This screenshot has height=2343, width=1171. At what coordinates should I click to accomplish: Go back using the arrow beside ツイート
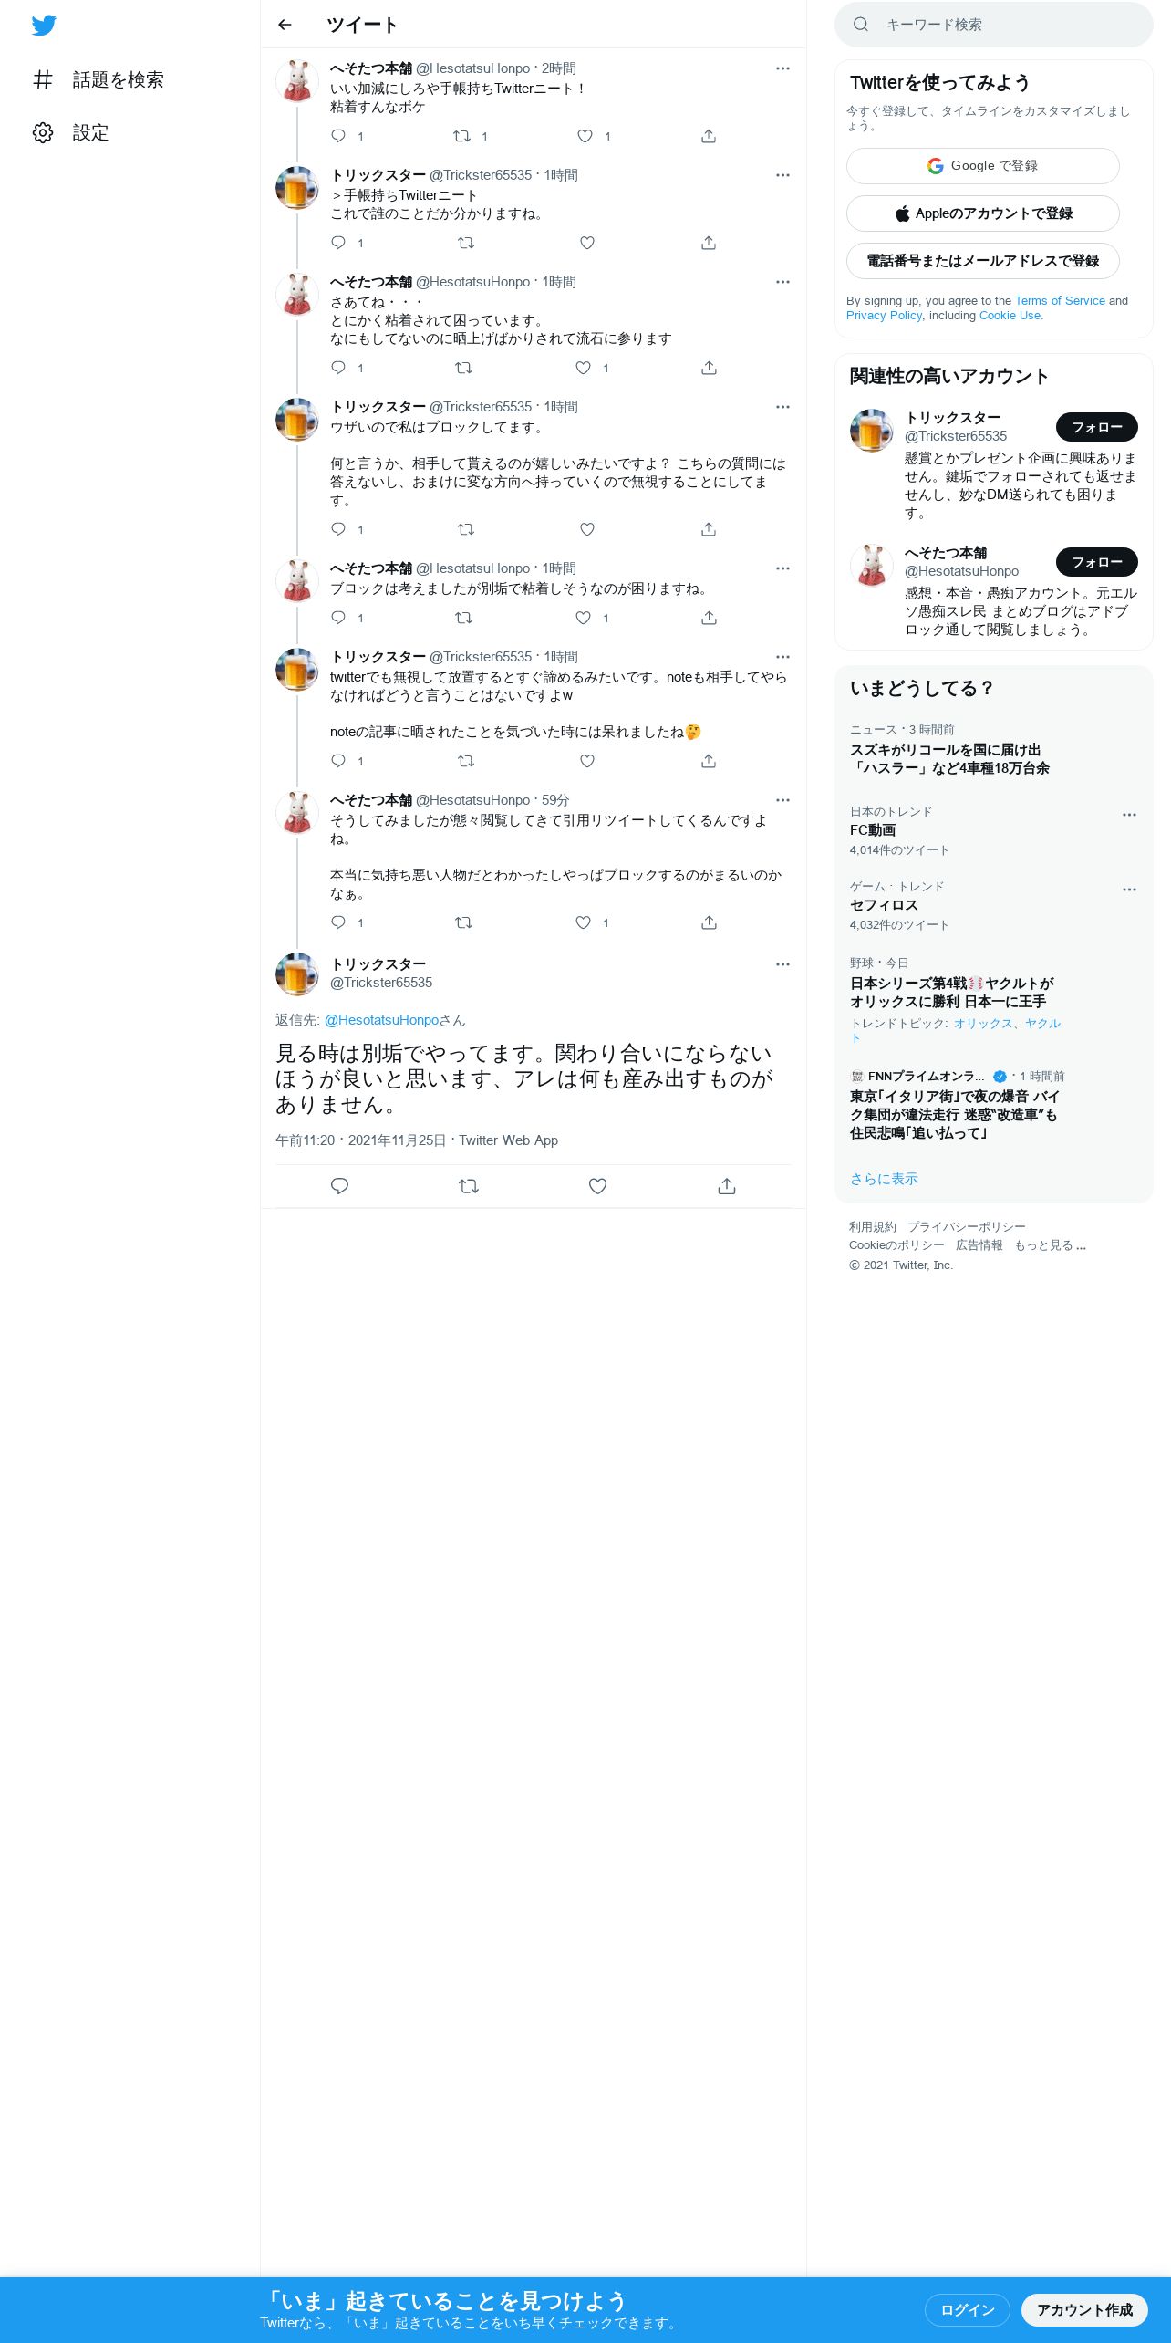click(x=285, y=25)
